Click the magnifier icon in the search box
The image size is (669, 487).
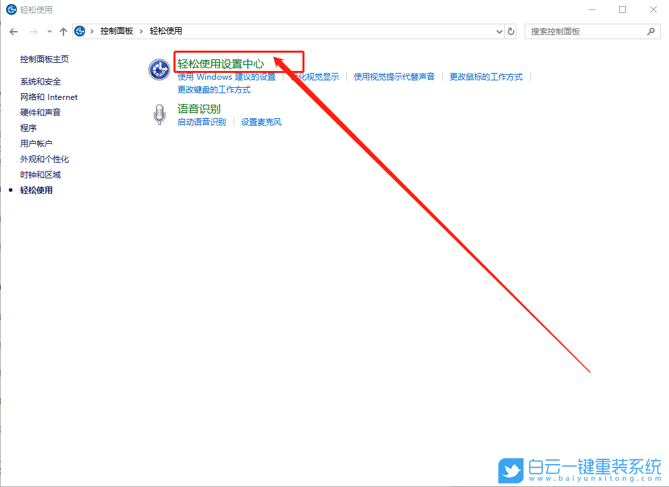click(650, 31)
